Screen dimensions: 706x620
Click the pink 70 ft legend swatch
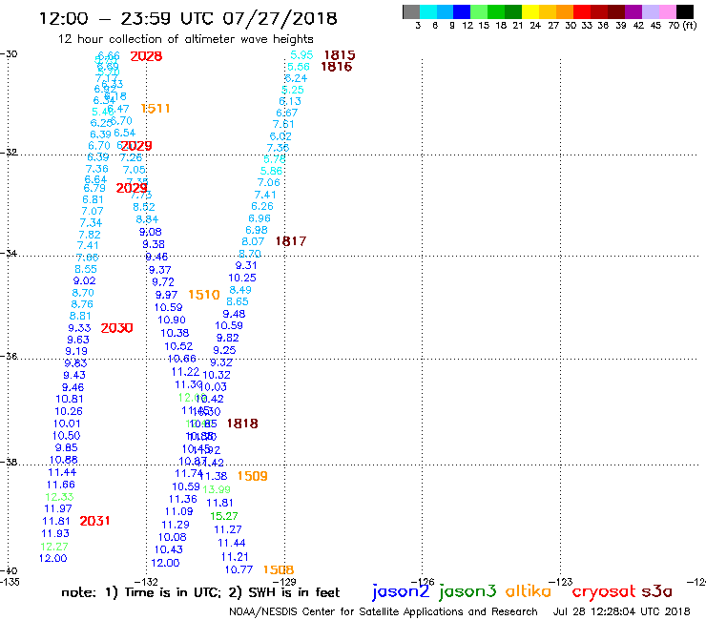667,11
